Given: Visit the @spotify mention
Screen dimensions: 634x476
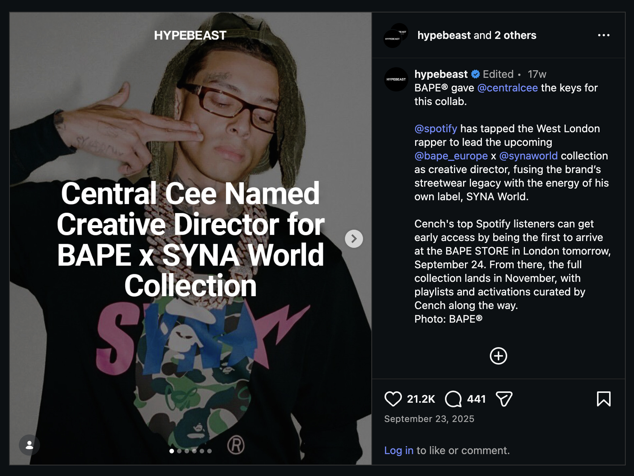Looking at the screenshot, I should coord(436,128).
